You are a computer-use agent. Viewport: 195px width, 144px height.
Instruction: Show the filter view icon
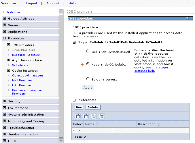94,116
